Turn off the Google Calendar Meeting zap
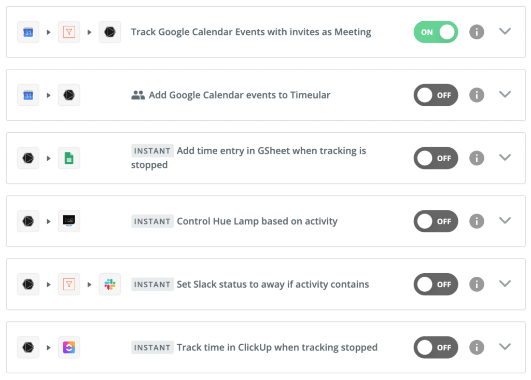The width and height of the screenshot is (531, 380). point(436,32)
